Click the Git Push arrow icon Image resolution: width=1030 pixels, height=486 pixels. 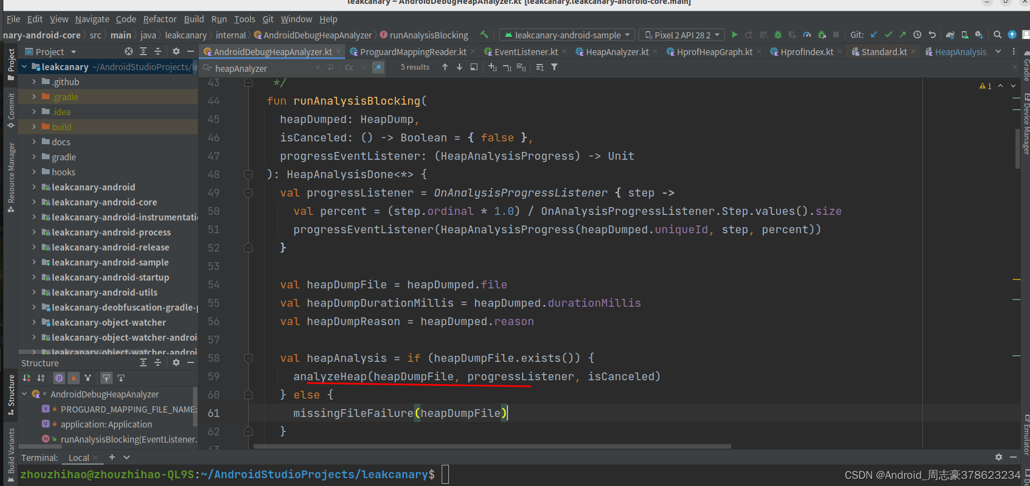point(902,35)
